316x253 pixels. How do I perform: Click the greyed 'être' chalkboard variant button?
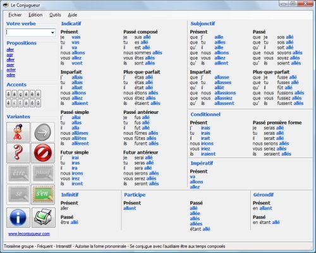18,174
